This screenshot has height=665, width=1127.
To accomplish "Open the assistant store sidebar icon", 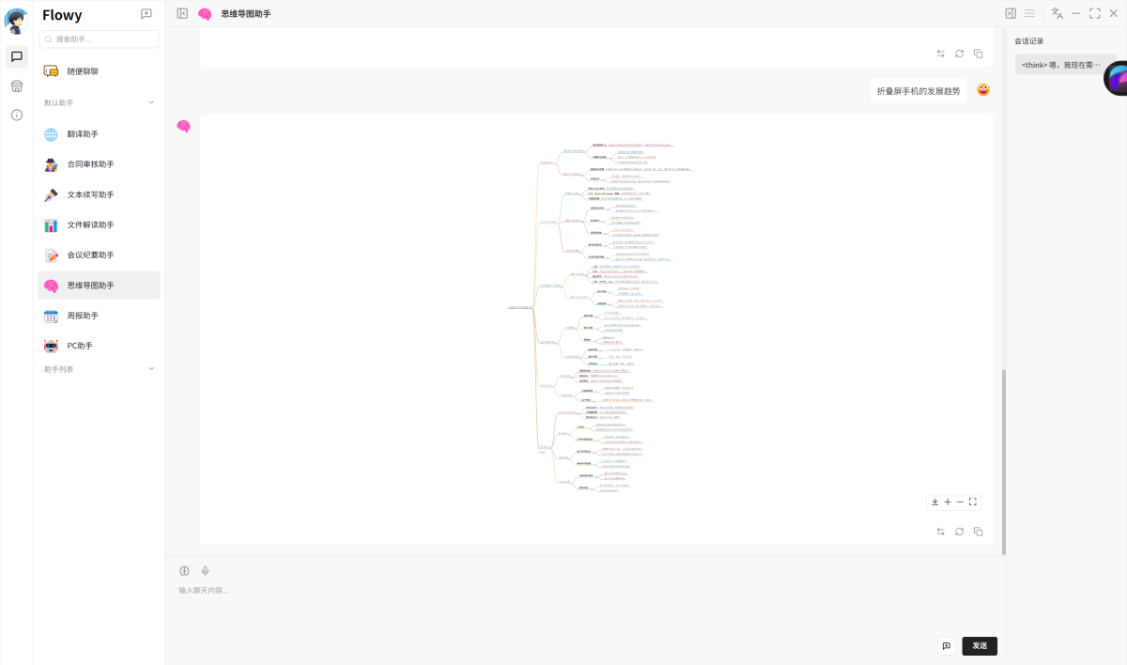I will point(16,86).
